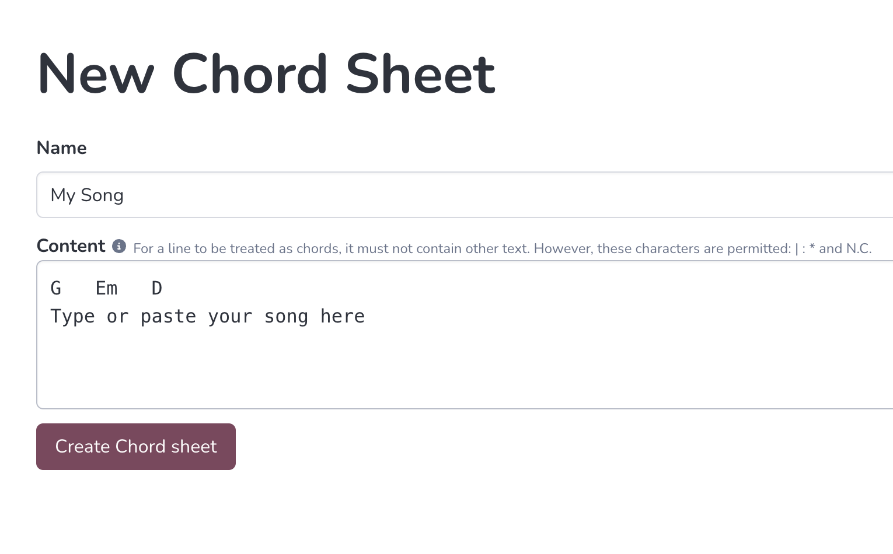Click the word "or" in the lyric line
This screenshot has height=554, width=893.
(118, 317)
